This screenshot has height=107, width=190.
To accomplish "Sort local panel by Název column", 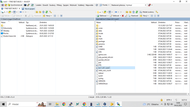I will (x=9, y=23).
